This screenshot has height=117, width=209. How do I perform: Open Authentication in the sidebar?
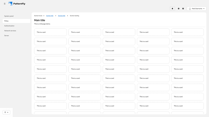pyautogui.click(x=16, y=26)
